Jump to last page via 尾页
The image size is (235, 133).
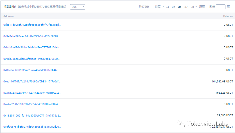point(202,7)
